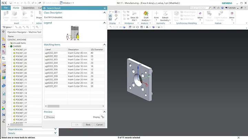Select POCKET_01 in Operation Navigator
The image size is (248, 139).
[x=21, y=50]
